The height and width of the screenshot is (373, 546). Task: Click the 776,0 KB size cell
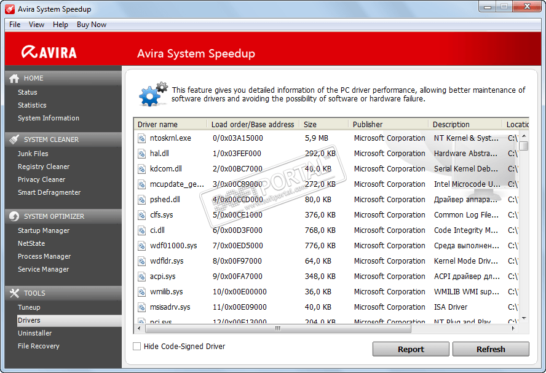pyautogui.click(x=320, y=246)
